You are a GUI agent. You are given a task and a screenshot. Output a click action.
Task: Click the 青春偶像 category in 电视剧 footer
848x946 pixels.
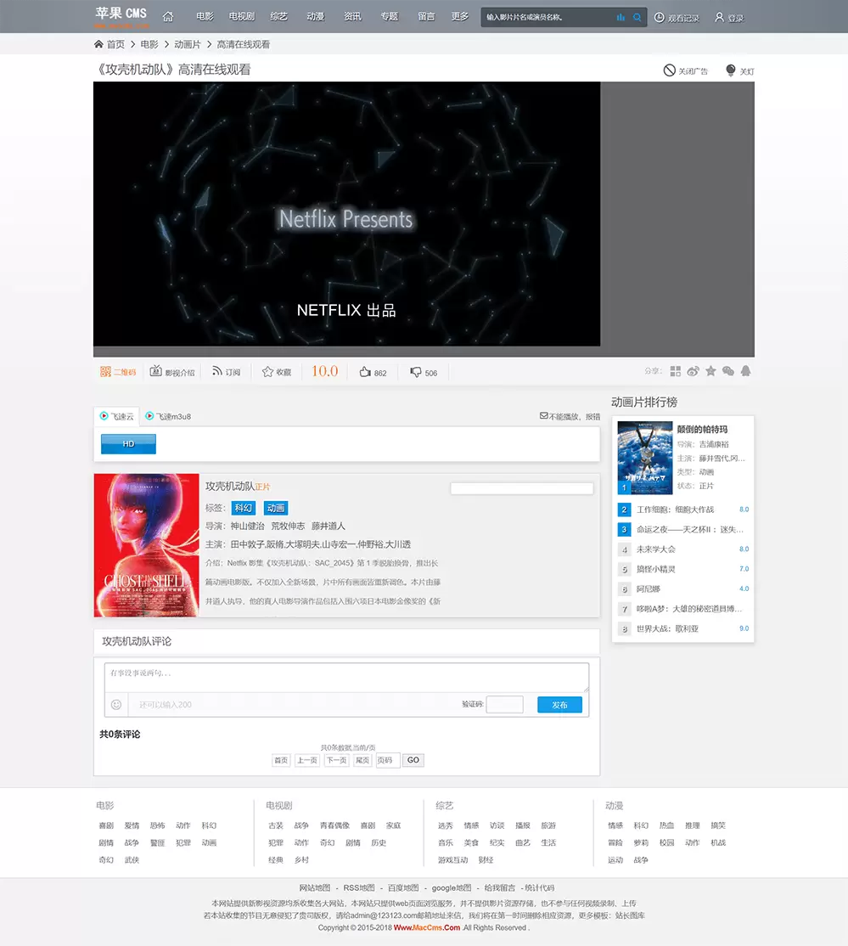tap(334, 825)
